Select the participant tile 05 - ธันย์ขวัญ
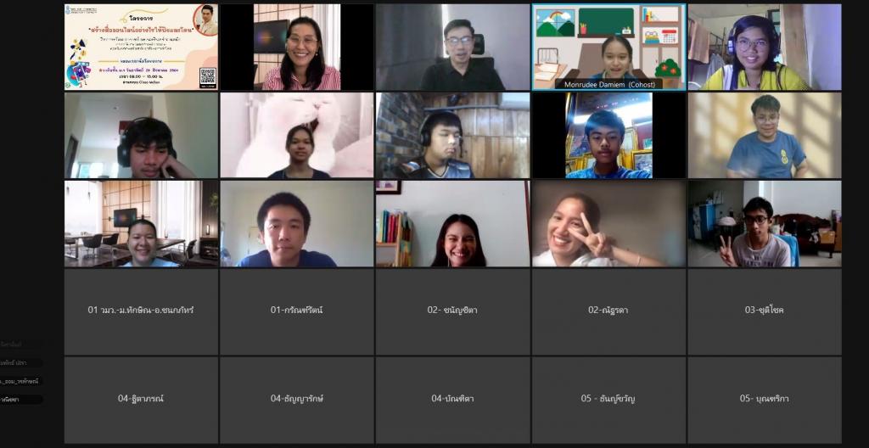 pyautogui.click(x=608, y=399)
